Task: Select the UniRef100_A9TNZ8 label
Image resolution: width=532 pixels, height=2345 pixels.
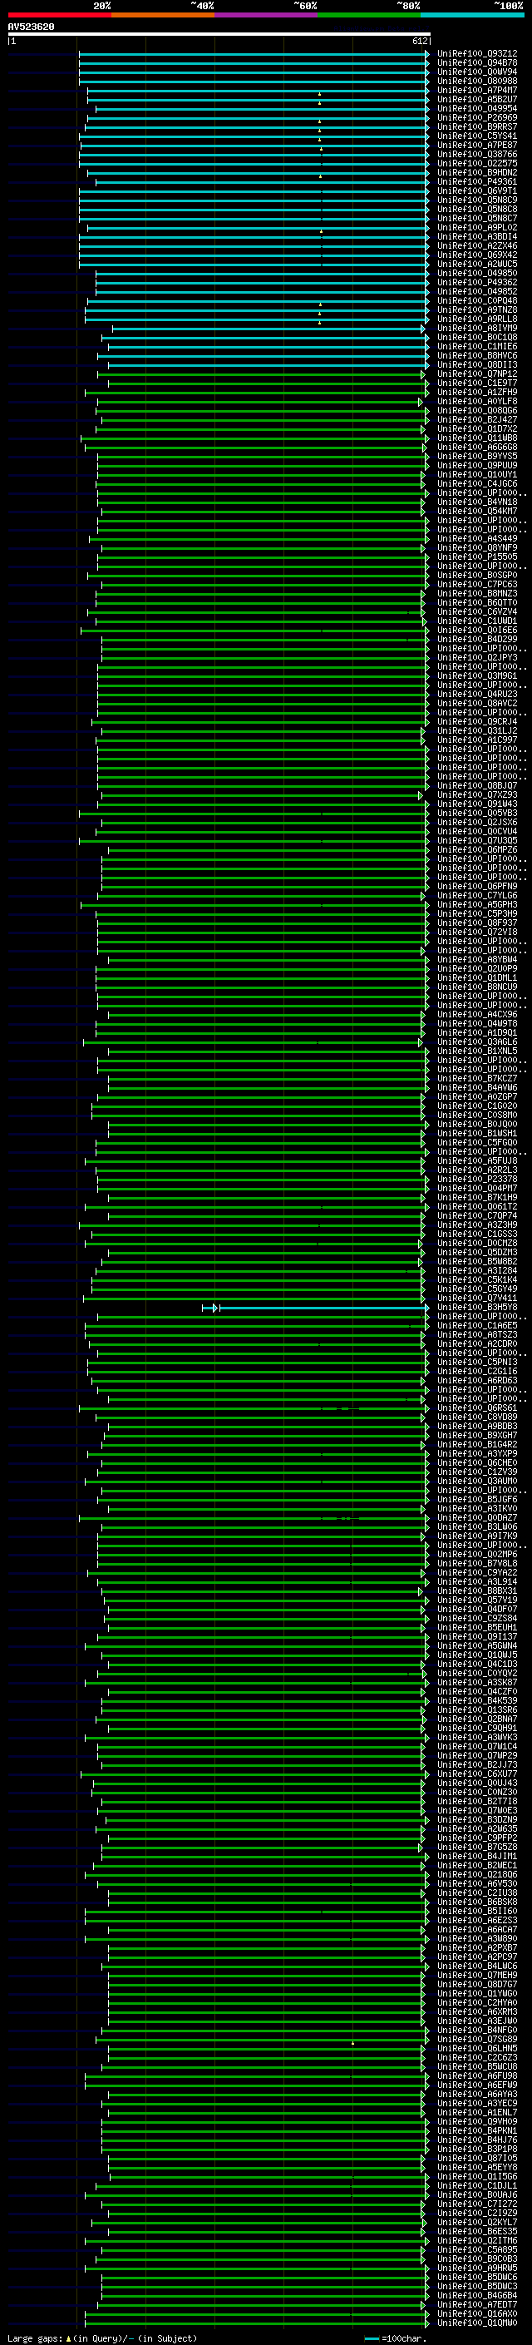Action: tap(477, 309)
